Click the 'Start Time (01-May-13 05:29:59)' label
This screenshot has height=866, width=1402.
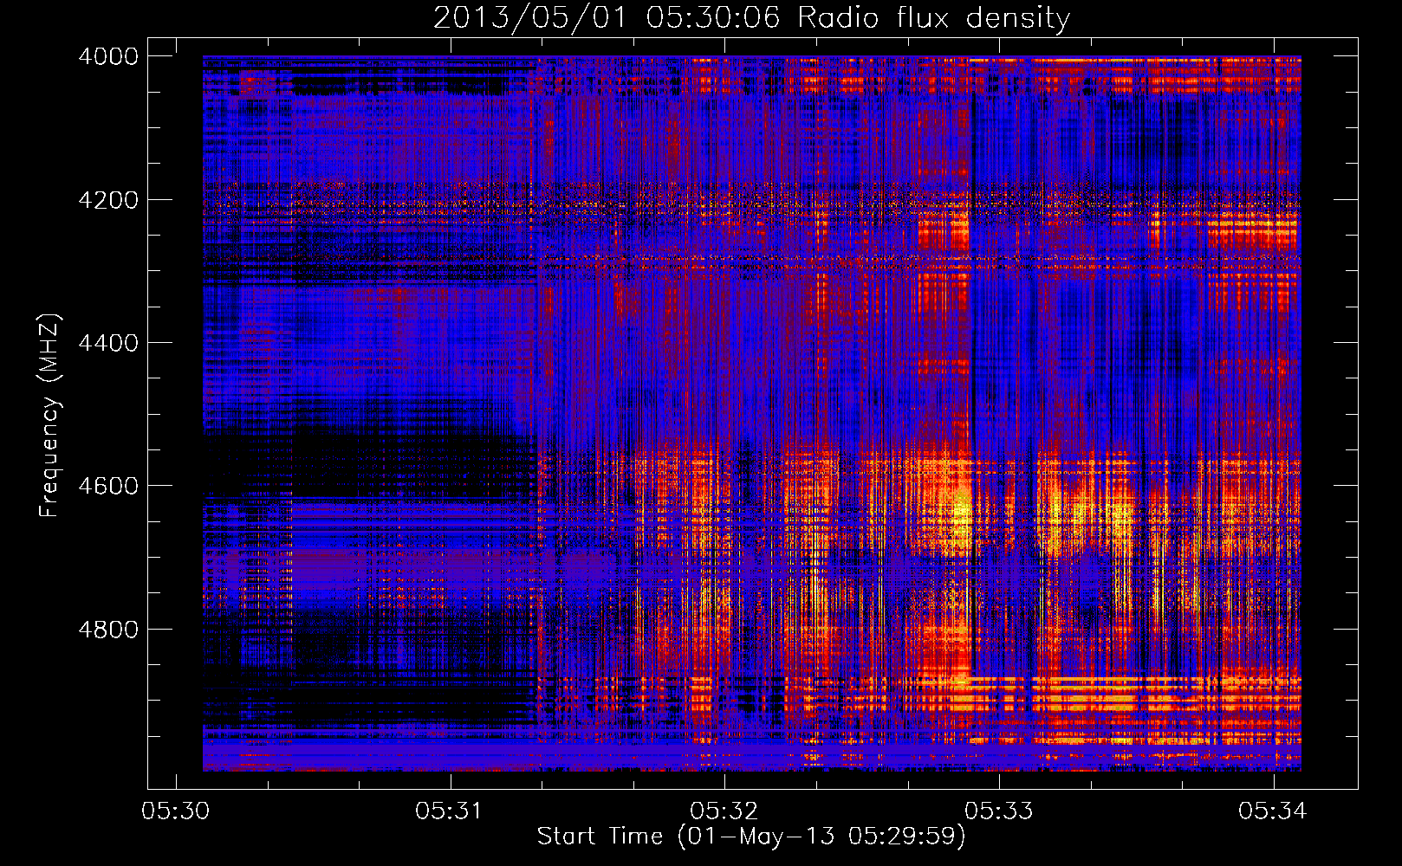tap(751, 837)
